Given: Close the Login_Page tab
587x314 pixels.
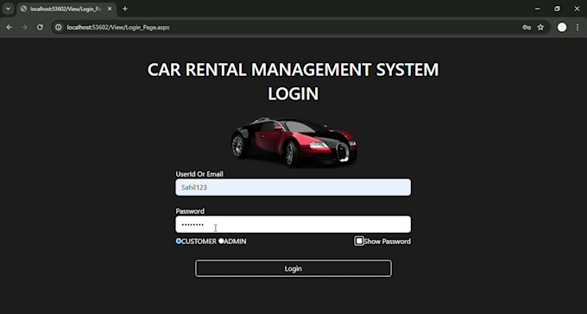Looking at the screenshot, I should pos(110,9).
